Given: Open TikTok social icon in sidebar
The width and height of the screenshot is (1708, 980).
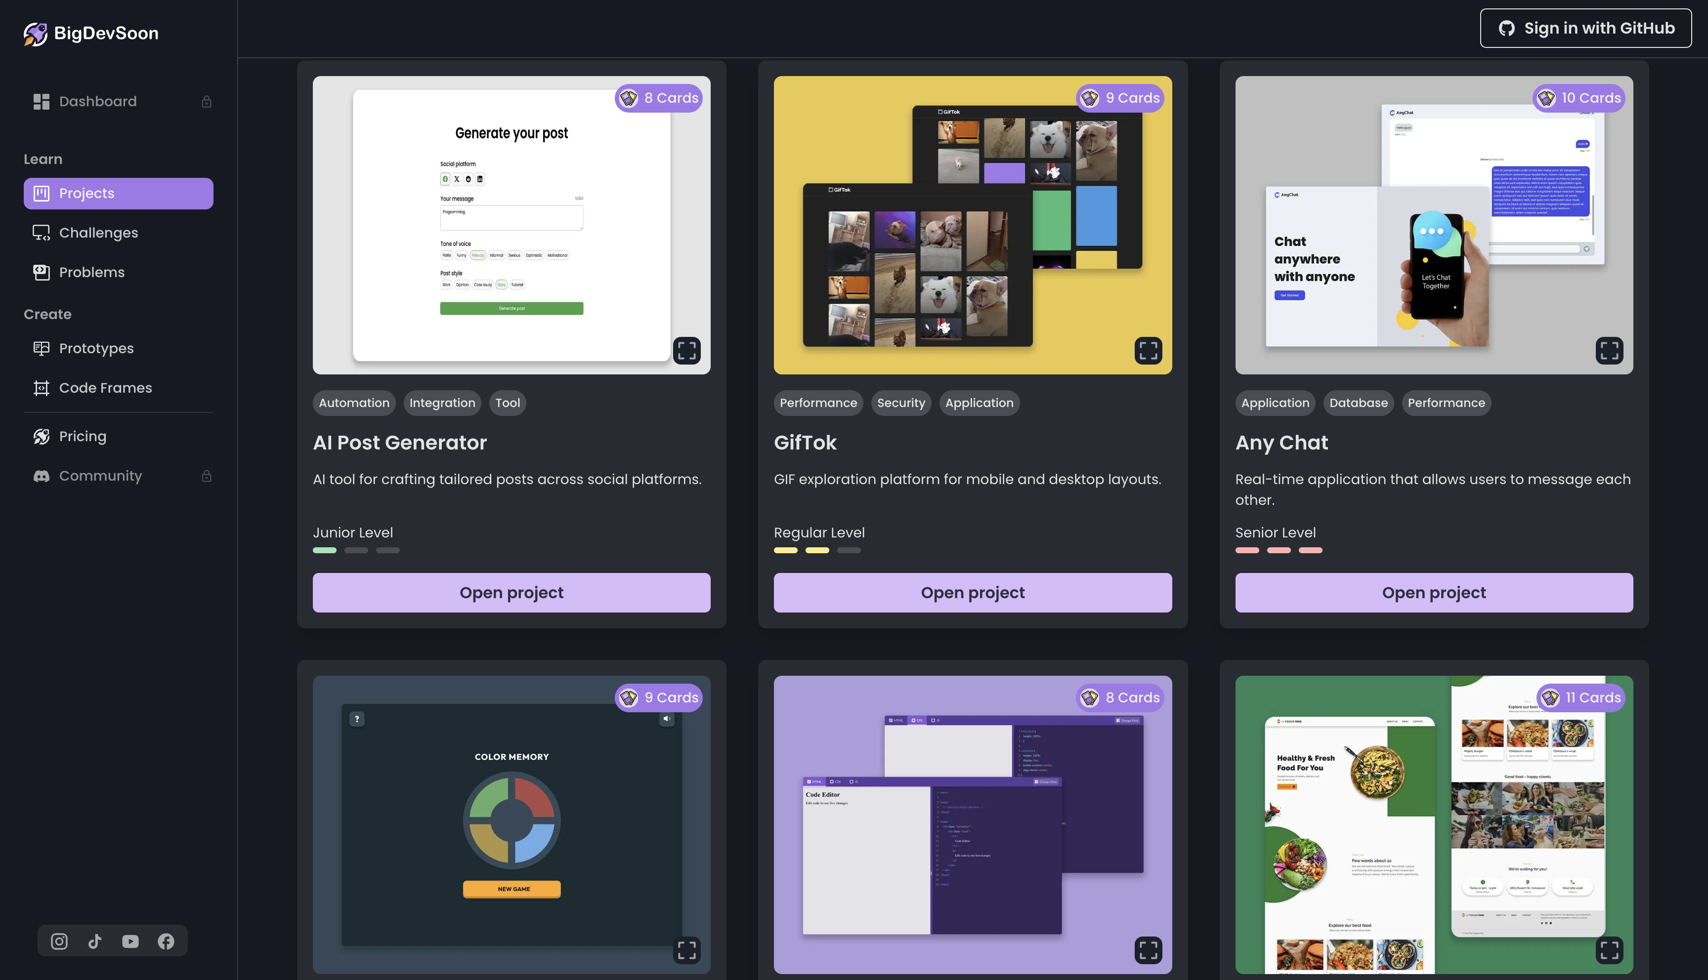Looking at the screenshot, I should pos(95,941).
